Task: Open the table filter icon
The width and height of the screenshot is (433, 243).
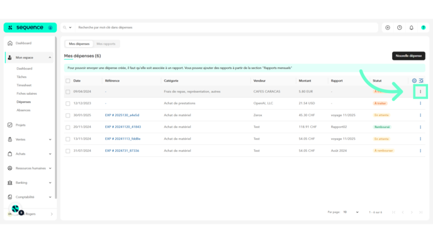Action: click(421, 81)
